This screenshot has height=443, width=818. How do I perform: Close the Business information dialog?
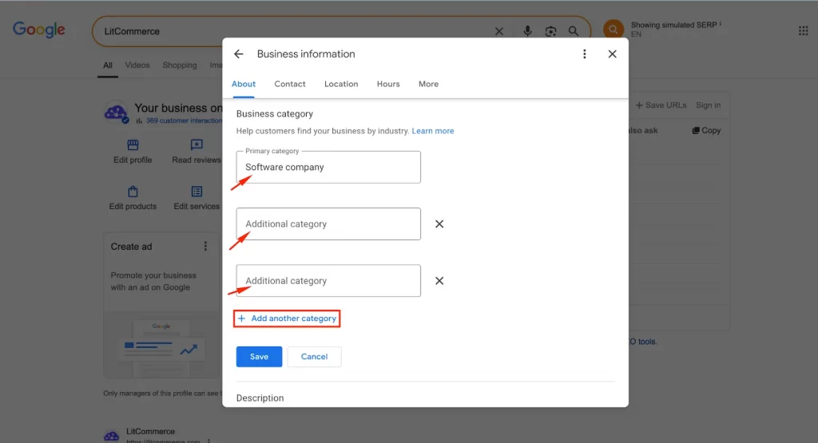tap(613, 54)
